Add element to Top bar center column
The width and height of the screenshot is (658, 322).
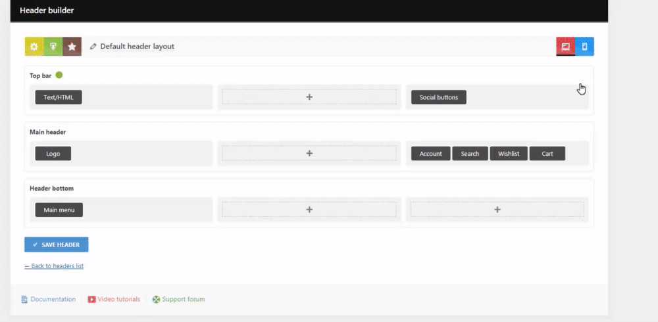pos(309,97)
